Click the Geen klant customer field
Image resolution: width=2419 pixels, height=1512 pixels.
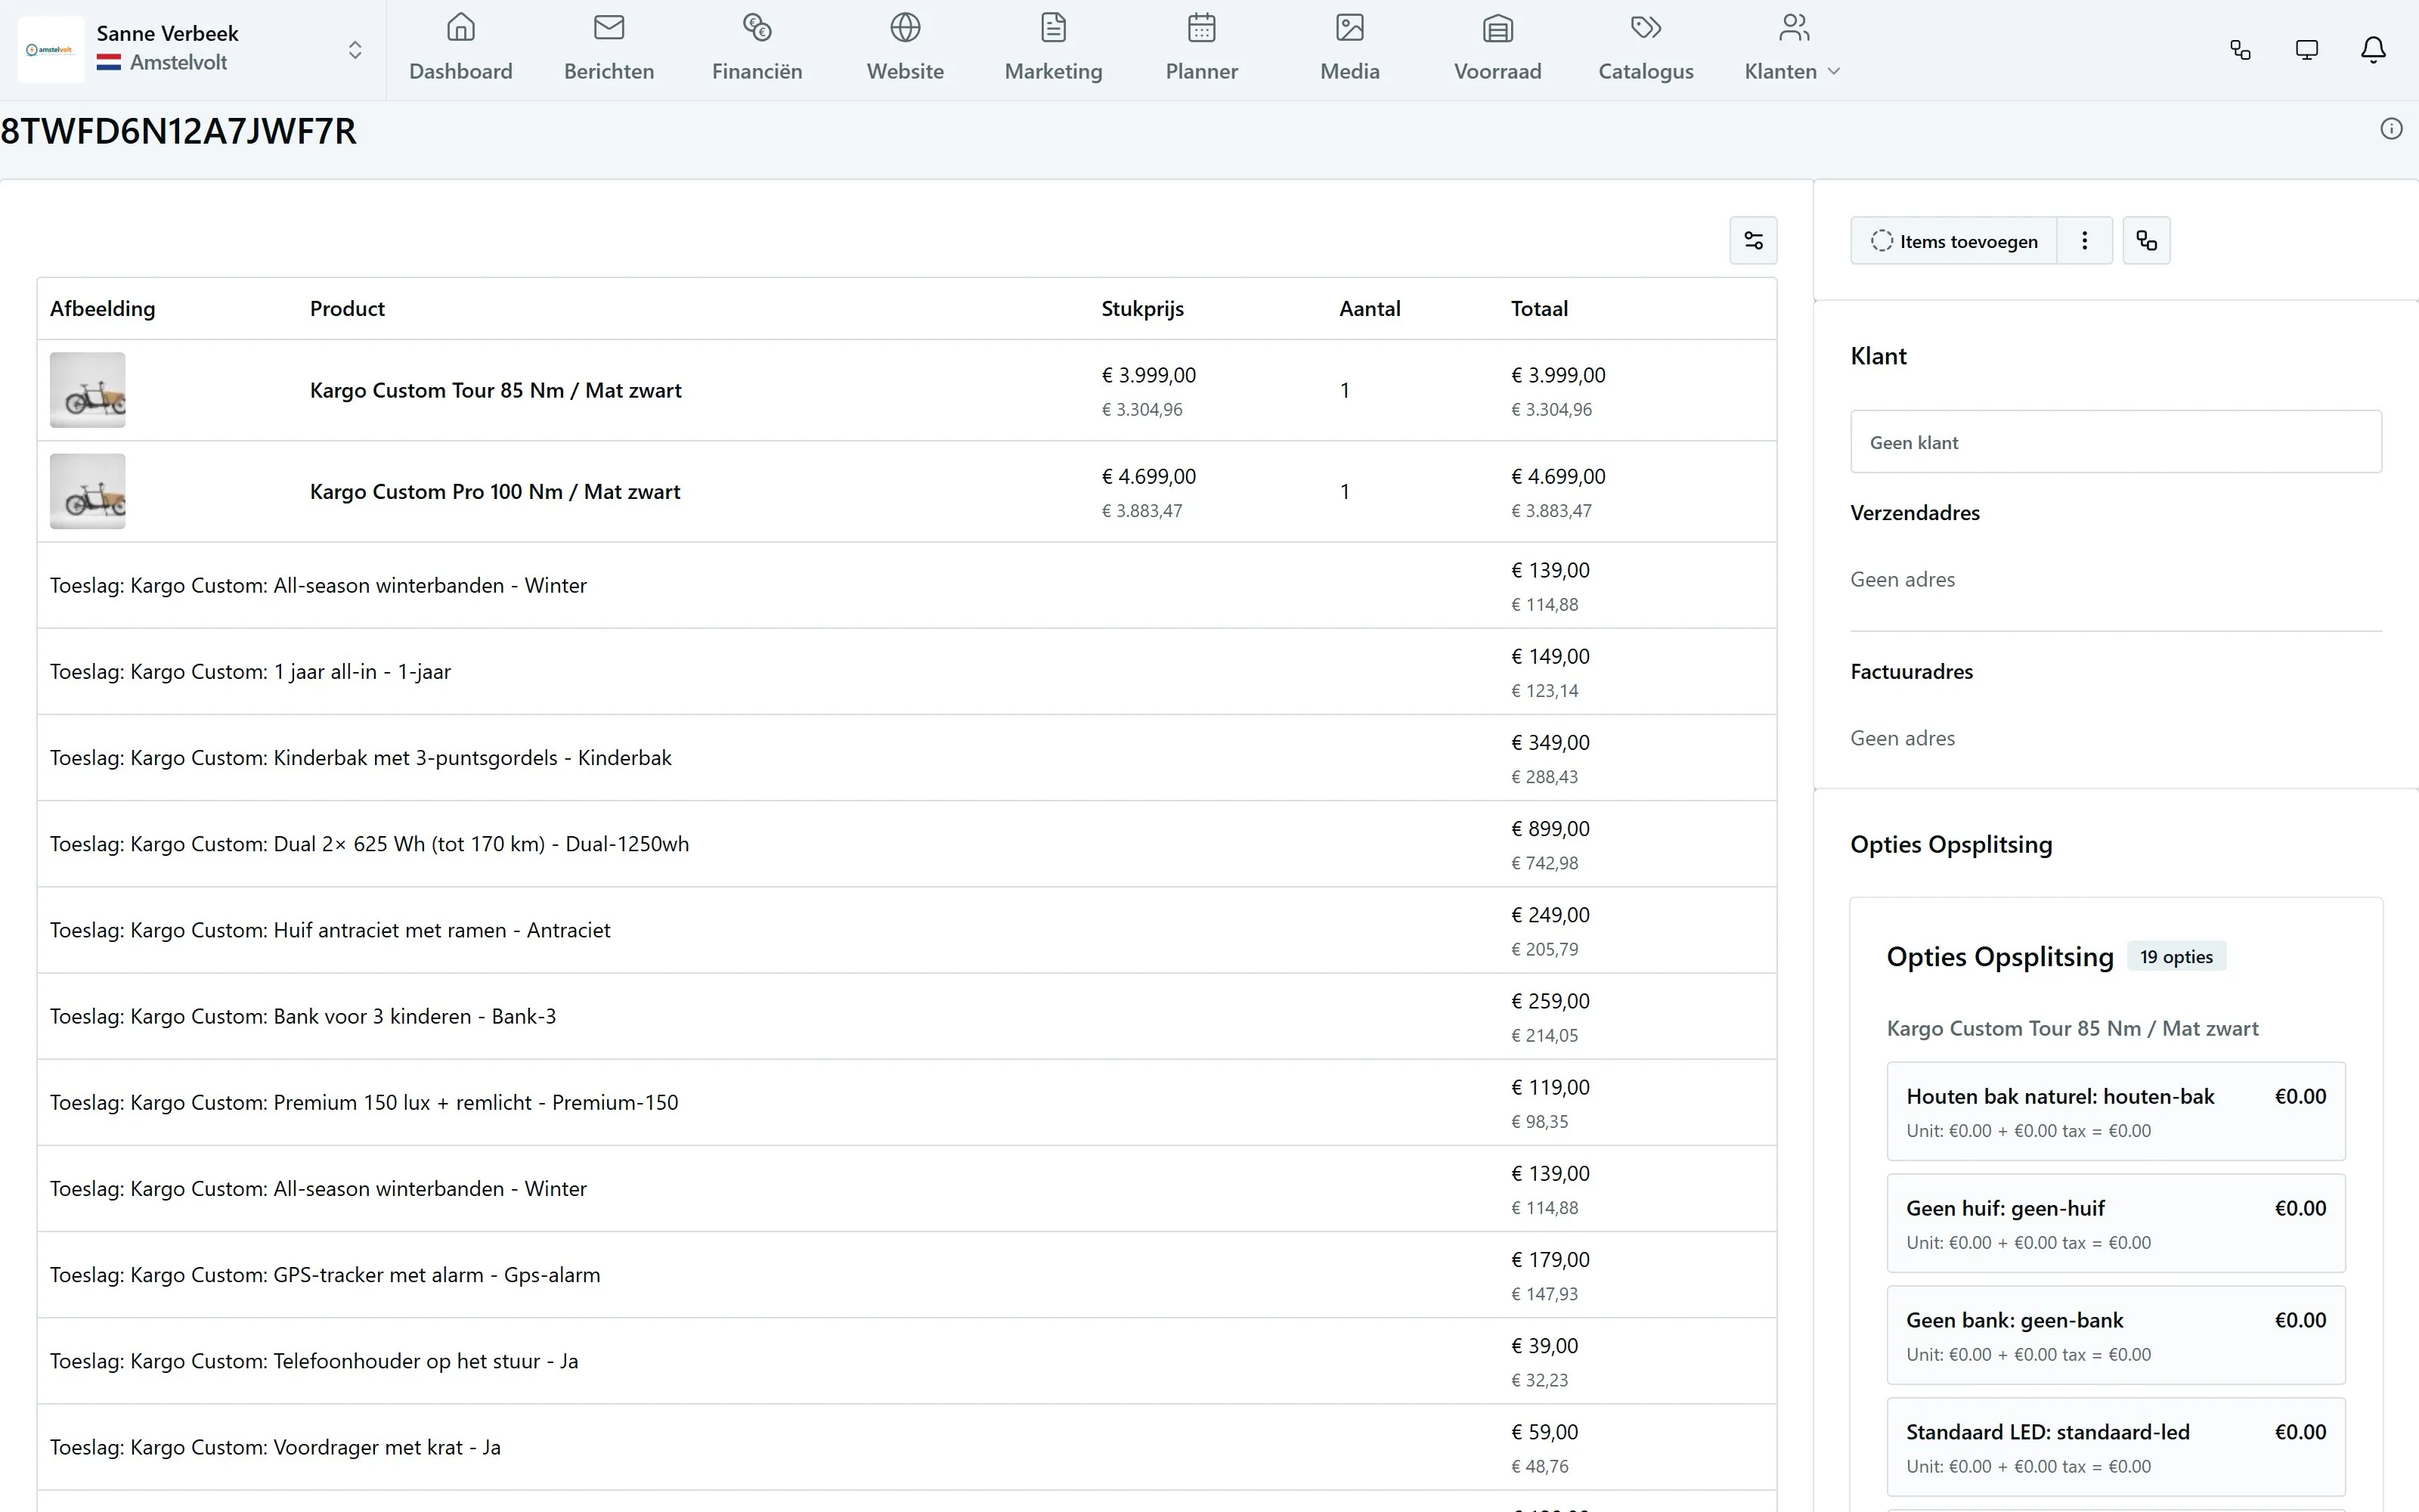point(2116,442)
